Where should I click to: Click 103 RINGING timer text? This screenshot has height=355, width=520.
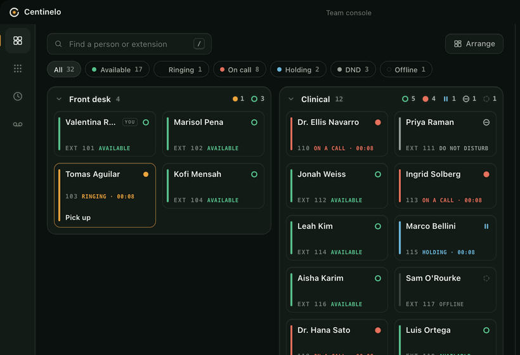[100, 197]
